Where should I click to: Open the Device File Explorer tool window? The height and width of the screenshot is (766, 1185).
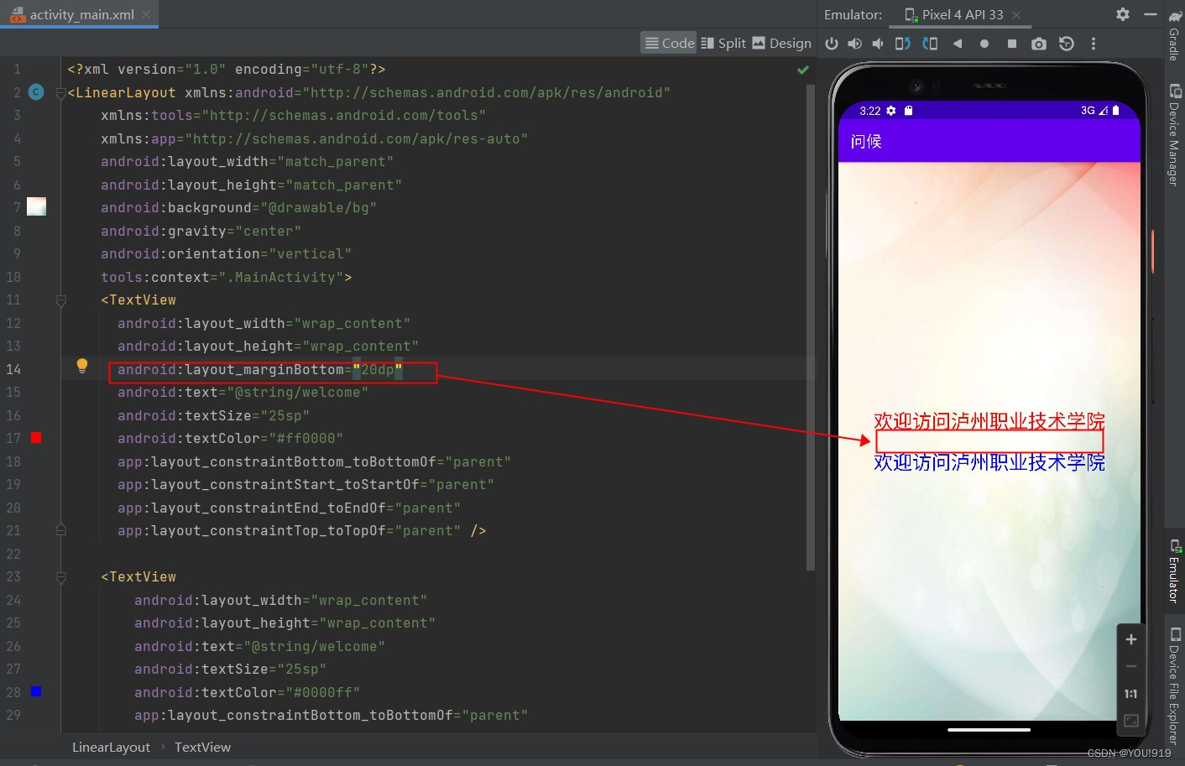coord(1175,686)
